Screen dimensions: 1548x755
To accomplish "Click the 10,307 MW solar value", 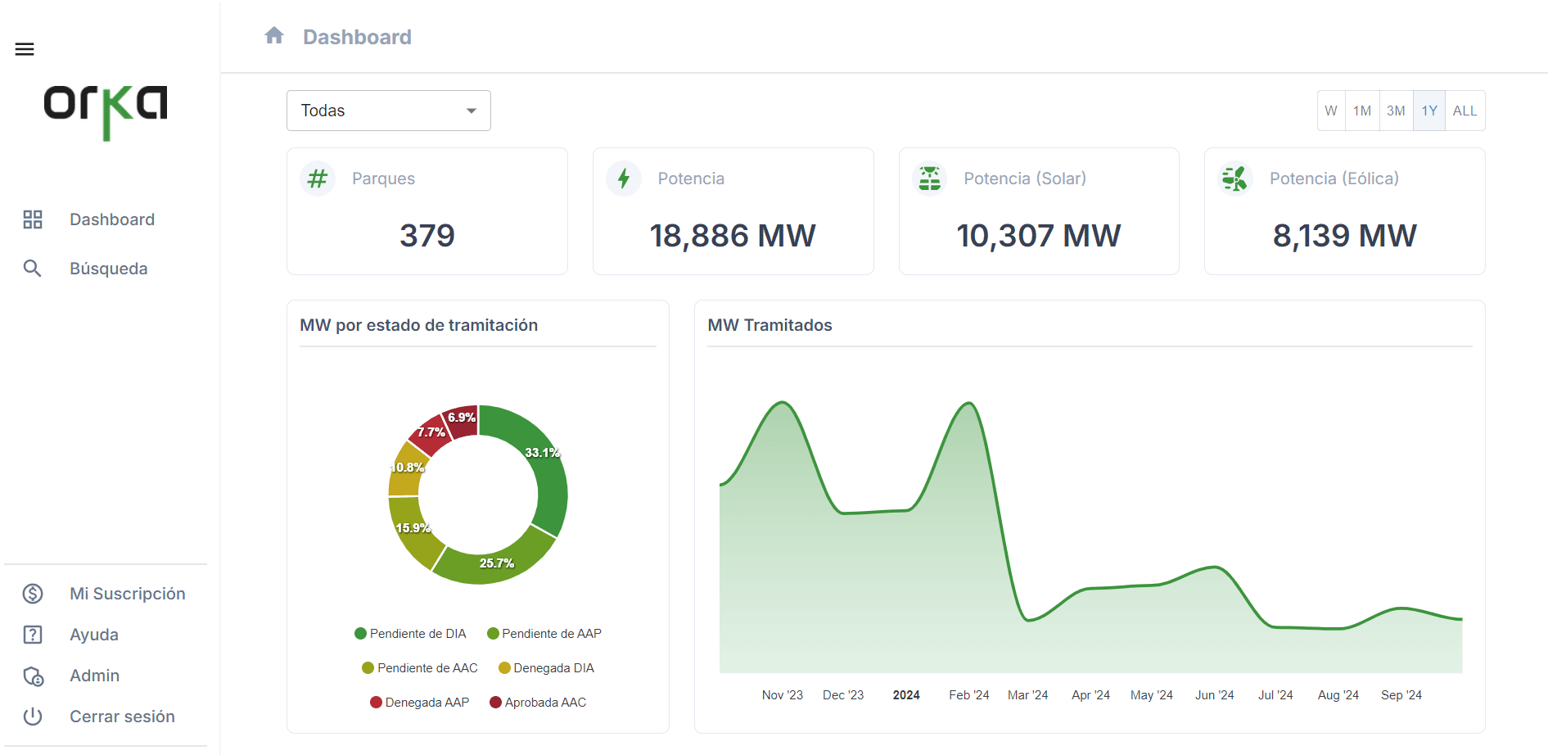I will (x=1039, y=236).
